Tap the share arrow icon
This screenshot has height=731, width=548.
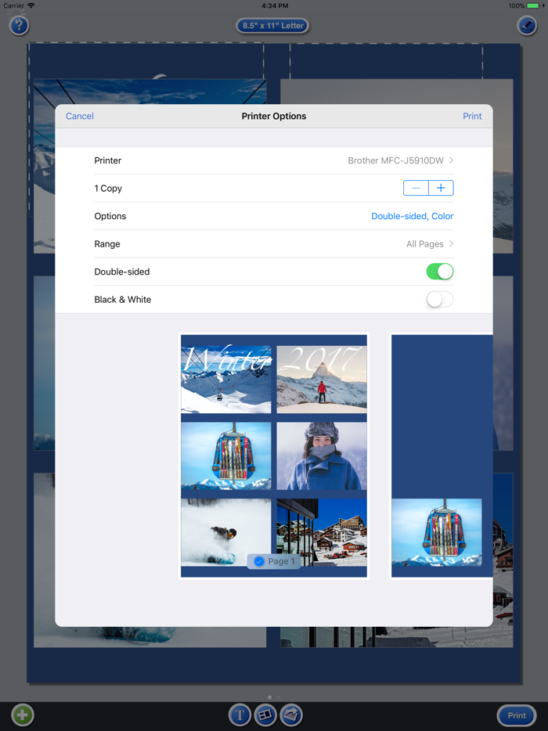click(x=291, y=715)
